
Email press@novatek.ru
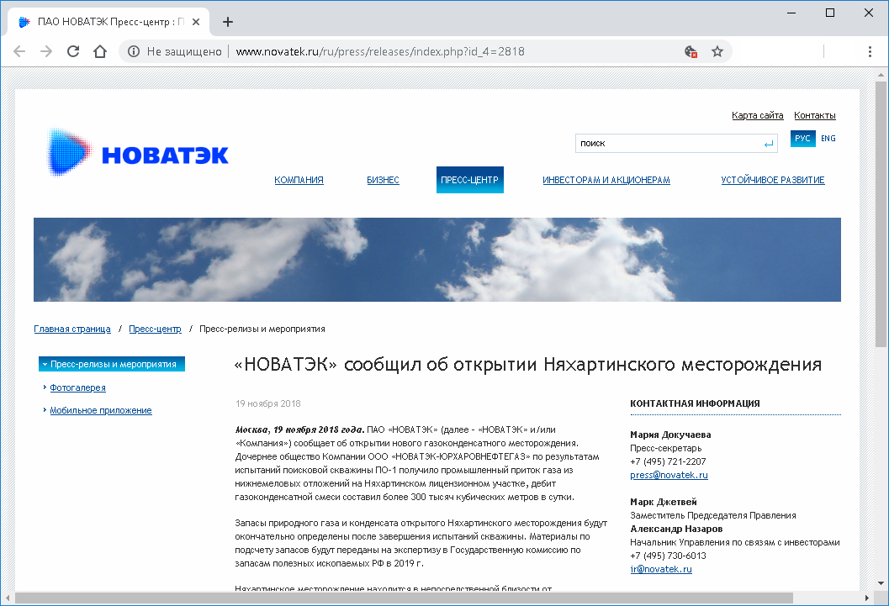(669, 475)
